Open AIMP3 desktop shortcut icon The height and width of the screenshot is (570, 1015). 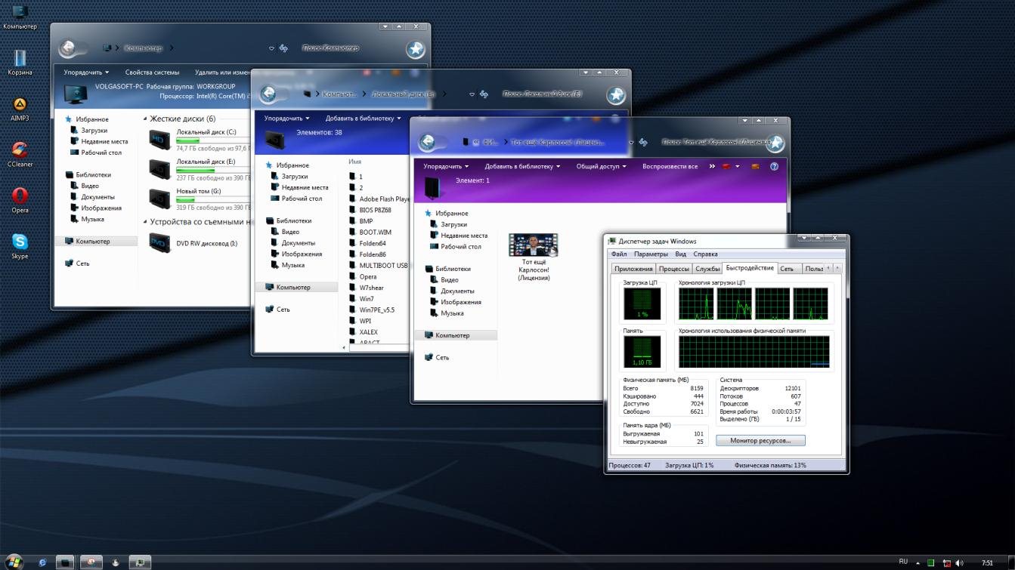[20, 106]
